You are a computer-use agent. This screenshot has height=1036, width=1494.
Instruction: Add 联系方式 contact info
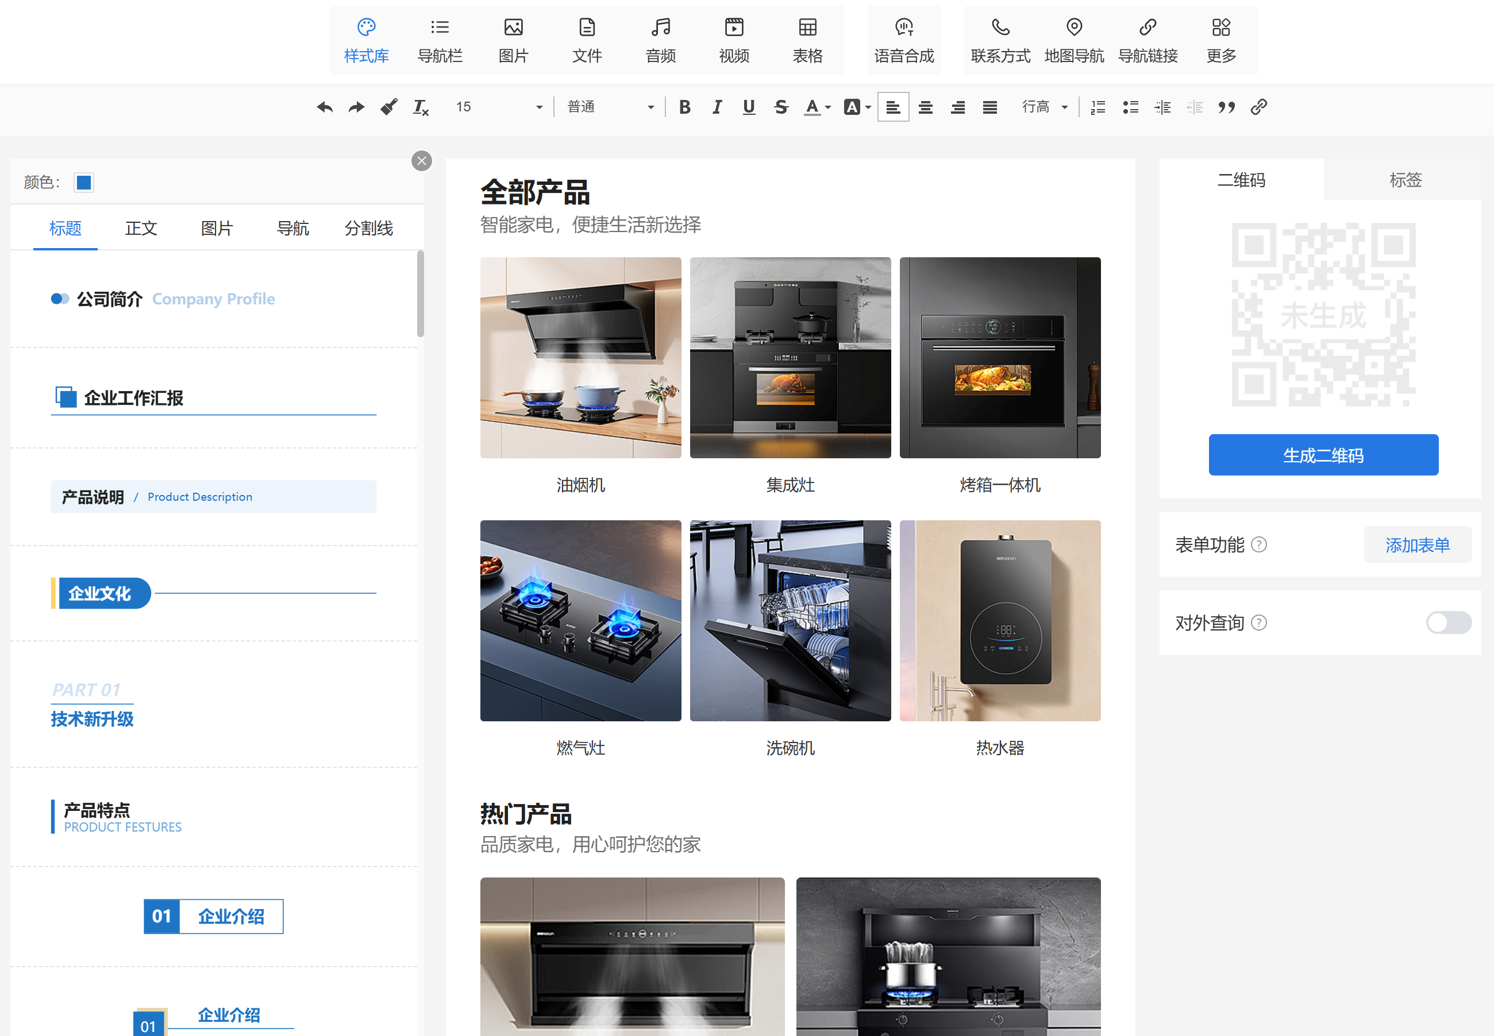(1000, 40)
